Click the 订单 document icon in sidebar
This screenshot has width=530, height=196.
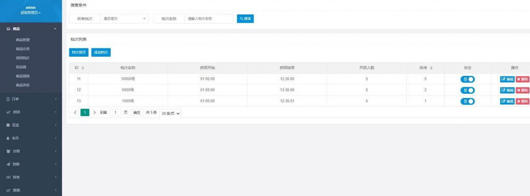click(8, 99)
